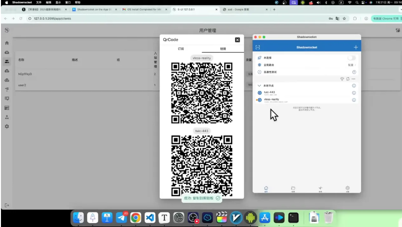Image resolution: width=402 pixels, height=227 pixels.
Task: Open Shadowrocket settings bottom tab
Action: click(348, 189)
